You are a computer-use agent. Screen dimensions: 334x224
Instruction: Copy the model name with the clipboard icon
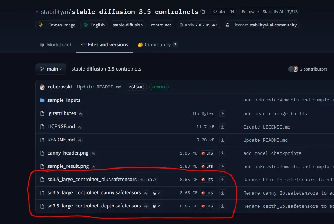[x=203, y=12]
